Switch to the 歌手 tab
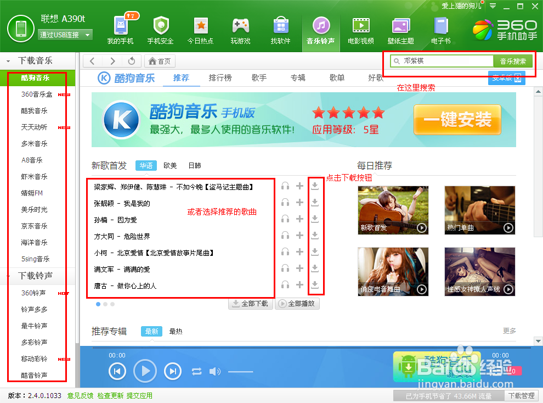The height and width of the screenshot is (403, 543). (x=259, y=78)
